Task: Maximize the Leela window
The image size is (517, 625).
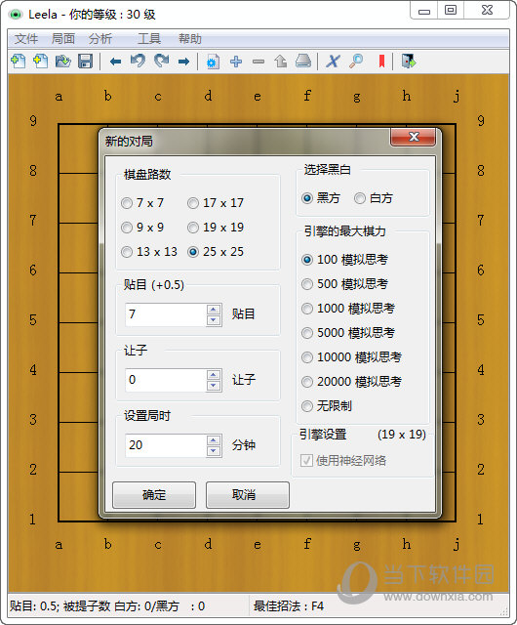Action: point(451,11)
